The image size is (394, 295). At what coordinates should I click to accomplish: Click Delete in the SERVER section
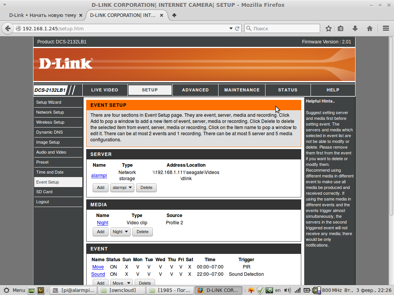coord(146,187)
